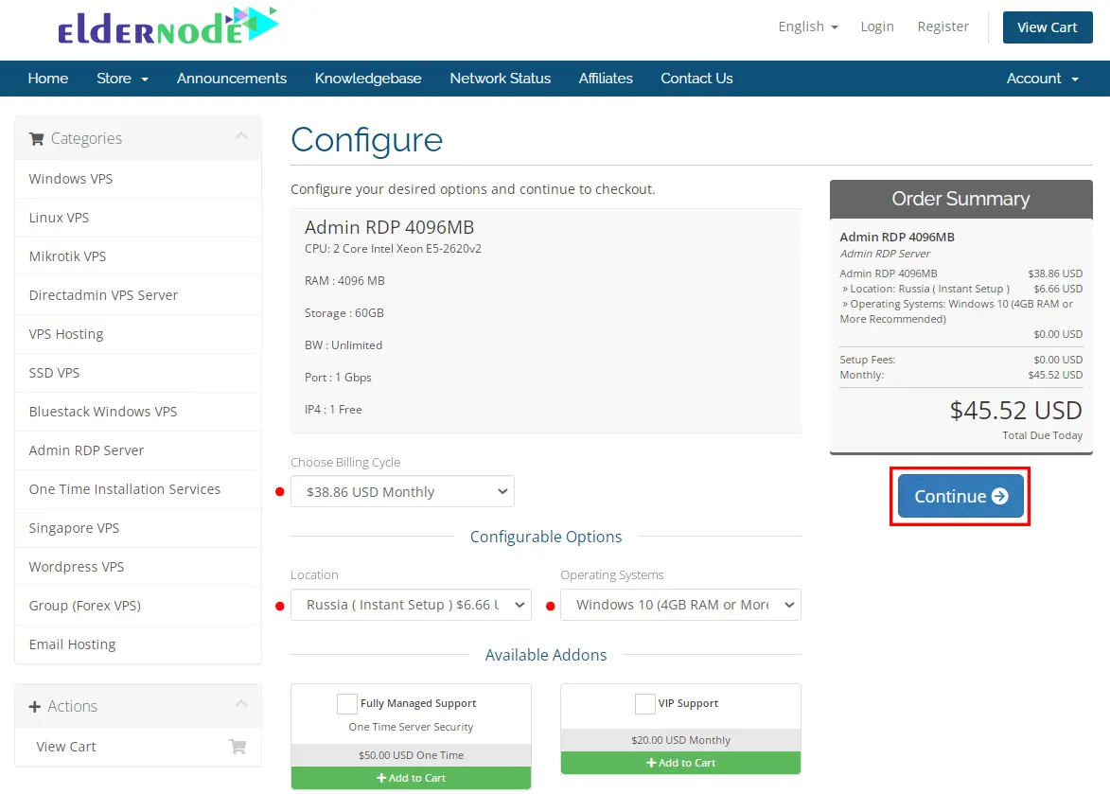The width and height of the screenshot is (1110, 794).
Task: Open Network Status from the navigation menu
Action: click(x=500, y=79)
